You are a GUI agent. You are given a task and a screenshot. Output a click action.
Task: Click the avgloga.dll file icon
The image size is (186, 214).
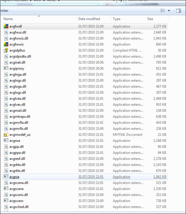point(6,87)
